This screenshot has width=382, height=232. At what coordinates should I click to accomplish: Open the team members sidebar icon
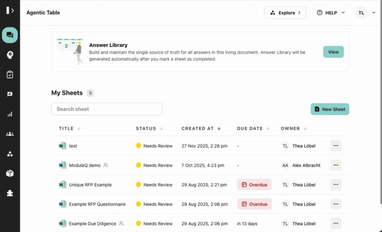[x=10, y=134]
